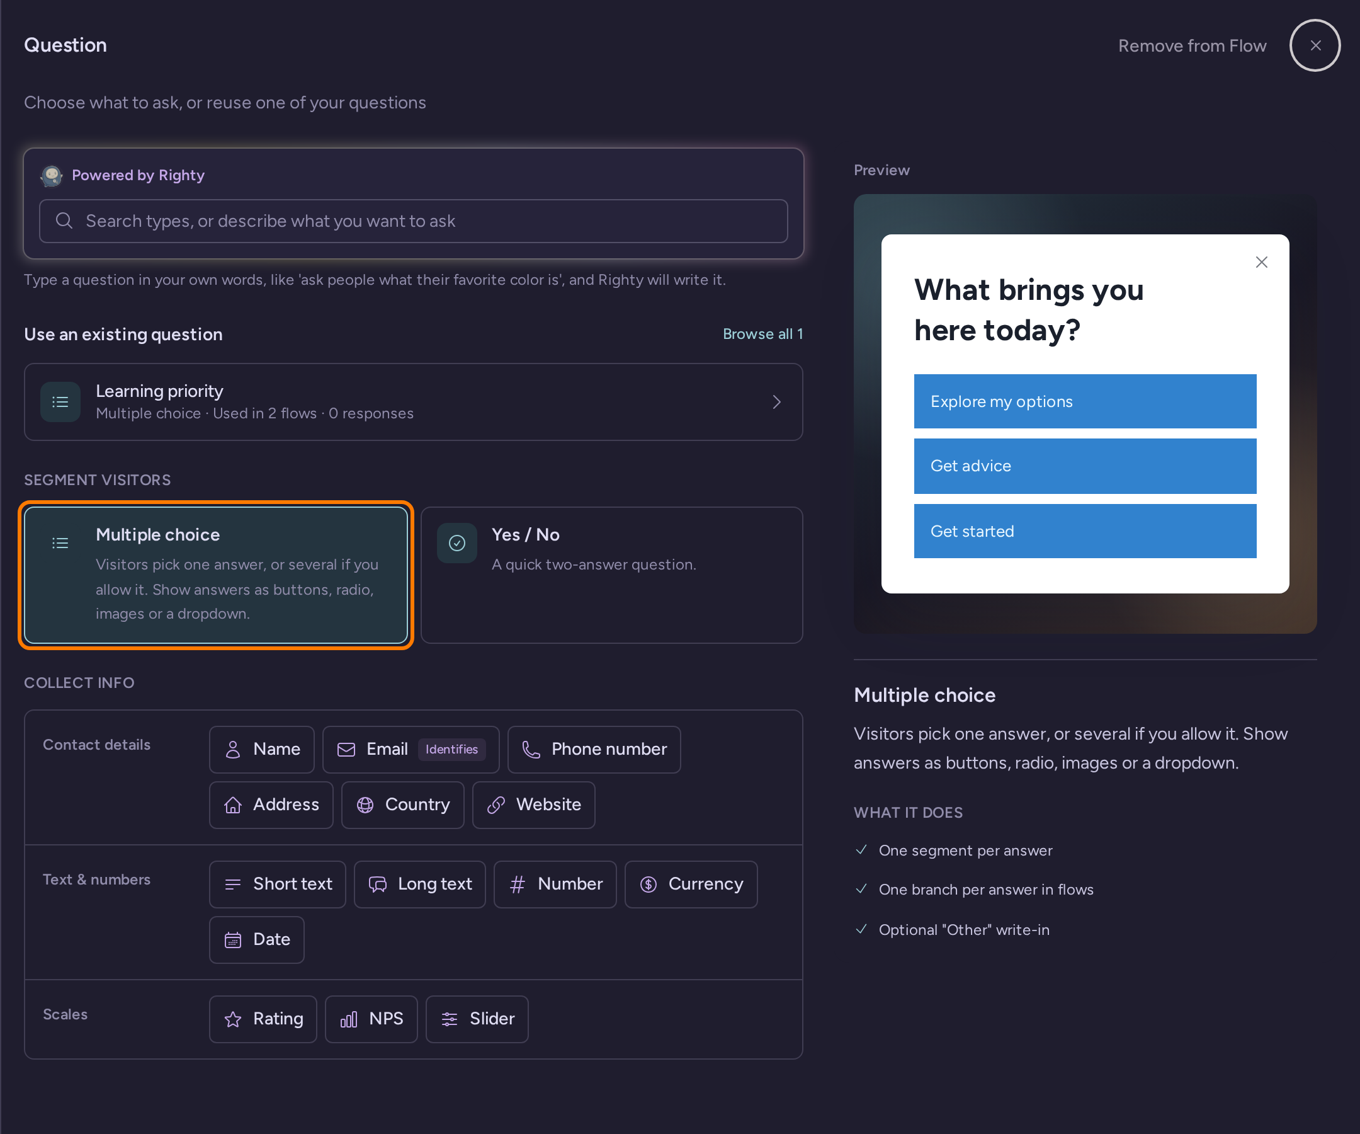1360x1134 pixels.
Task: Click the Powered by Righty label
Action: tap(138, 176)
